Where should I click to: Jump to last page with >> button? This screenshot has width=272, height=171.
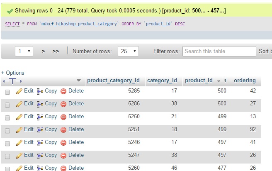(x=56, y=51)
